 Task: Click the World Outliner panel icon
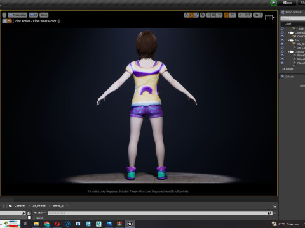coord(282,13)
